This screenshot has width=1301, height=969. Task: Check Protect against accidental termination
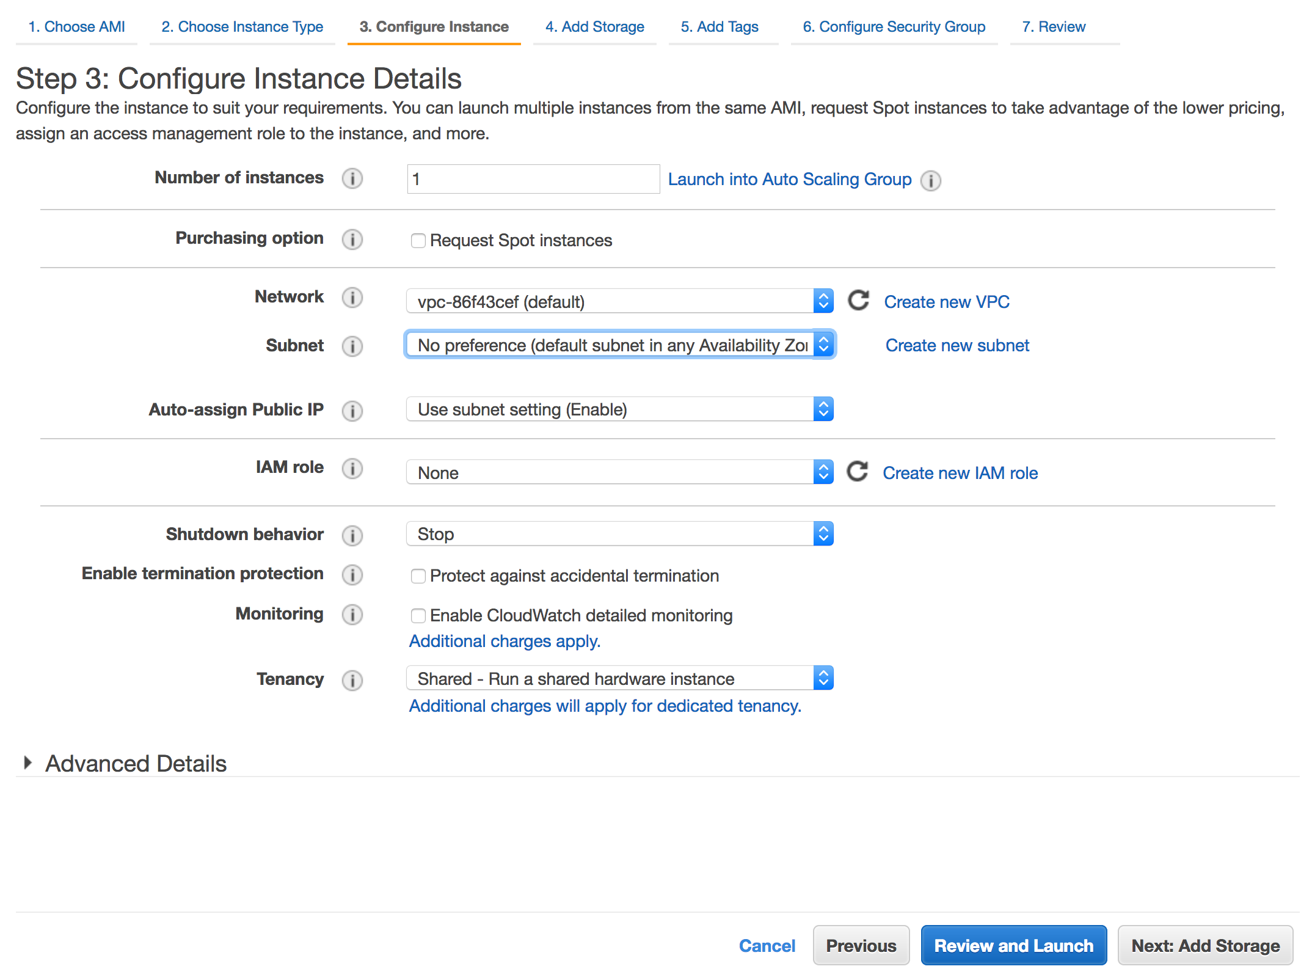pyautogui.click(x=418, y=576)
